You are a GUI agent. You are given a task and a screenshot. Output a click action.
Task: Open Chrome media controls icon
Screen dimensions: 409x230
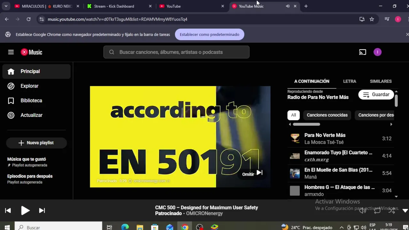pos(387,19)
